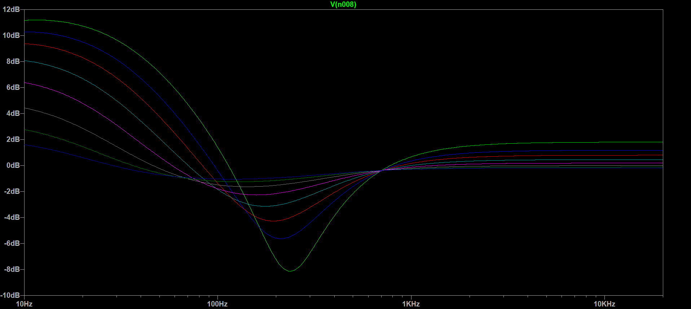The width and height of the screenshot is (691, 309).
Task: Click the -10dB y-axis label
Action: point(10,295)
